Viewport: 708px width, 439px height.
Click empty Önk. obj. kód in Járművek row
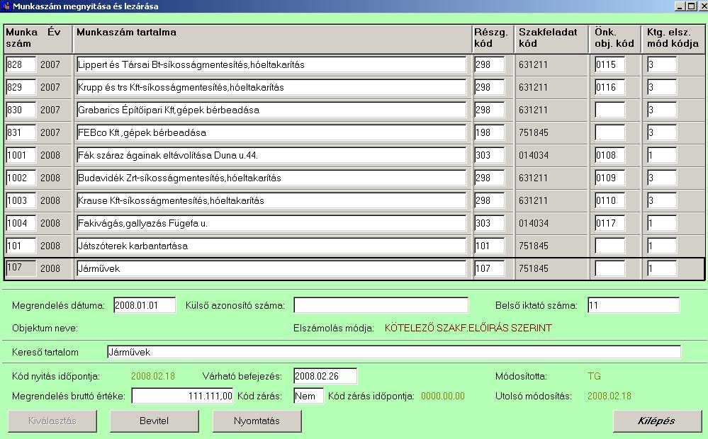(610, 268)
